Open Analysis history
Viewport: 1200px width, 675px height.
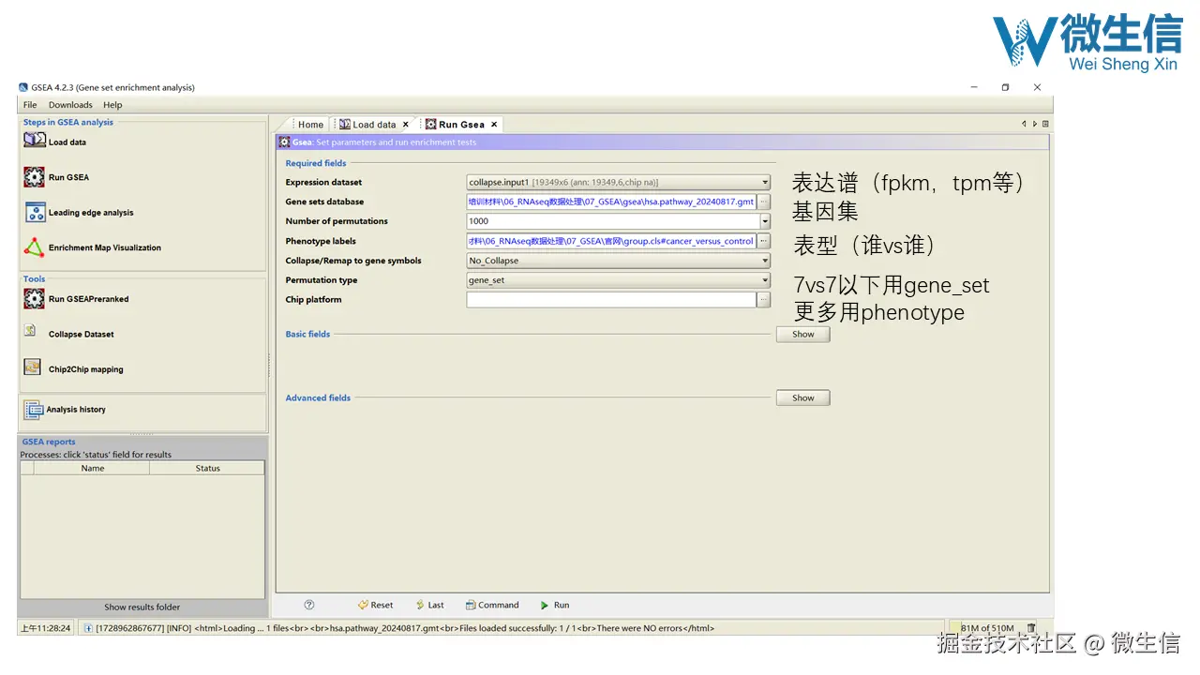click(65, 410)
